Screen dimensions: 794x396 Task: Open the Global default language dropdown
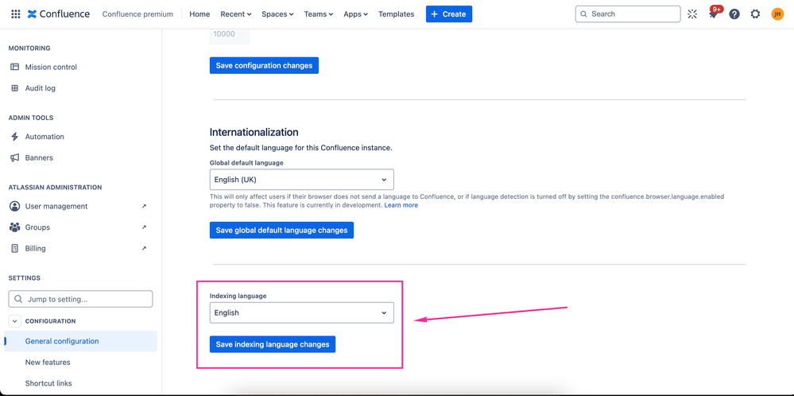click(x=302, y=180)
